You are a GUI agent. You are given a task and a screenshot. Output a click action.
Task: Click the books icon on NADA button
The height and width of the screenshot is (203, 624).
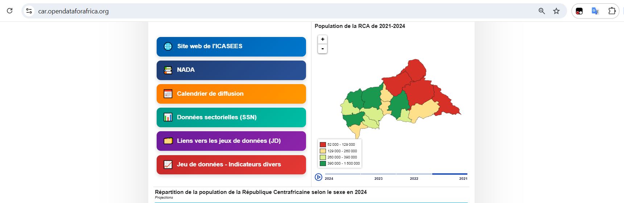168,70
